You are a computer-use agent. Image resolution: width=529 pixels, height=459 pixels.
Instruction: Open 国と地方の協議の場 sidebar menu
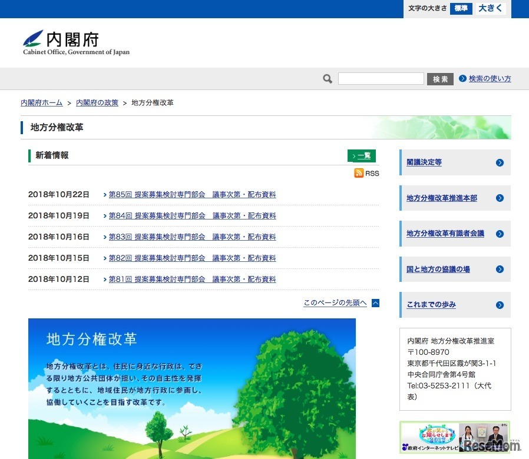point(438,269)
